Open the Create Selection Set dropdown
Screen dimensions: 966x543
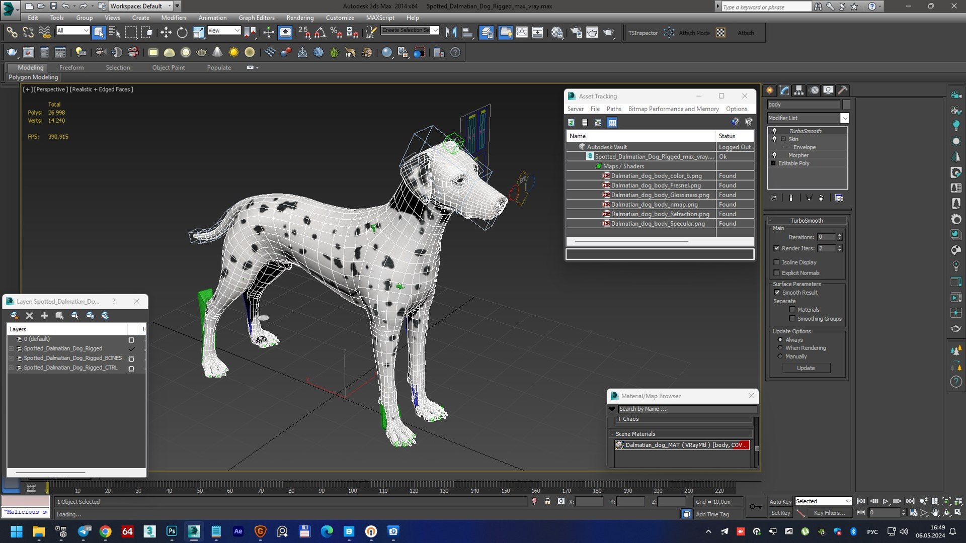click(x=435, y=30)
